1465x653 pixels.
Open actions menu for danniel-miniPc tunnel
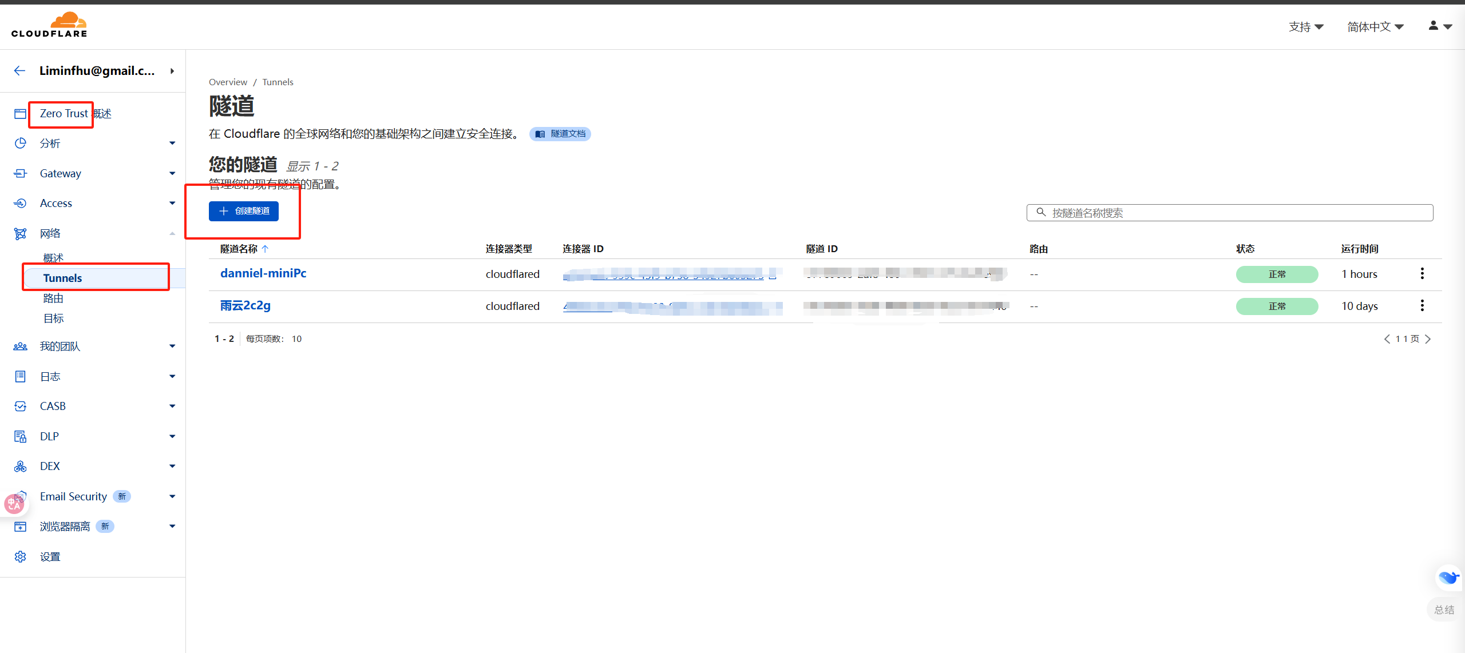pyautogui.click(x=1422, y=274)
